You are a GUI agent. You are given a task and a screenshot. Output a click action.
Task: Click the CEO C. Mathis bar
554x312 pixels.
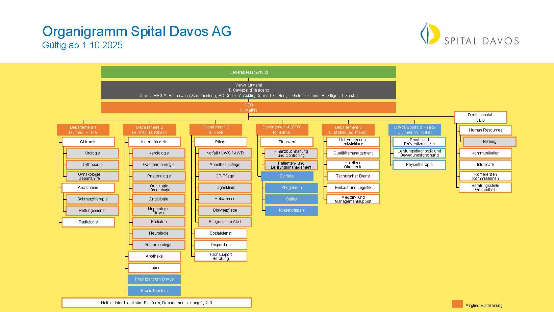249,107
